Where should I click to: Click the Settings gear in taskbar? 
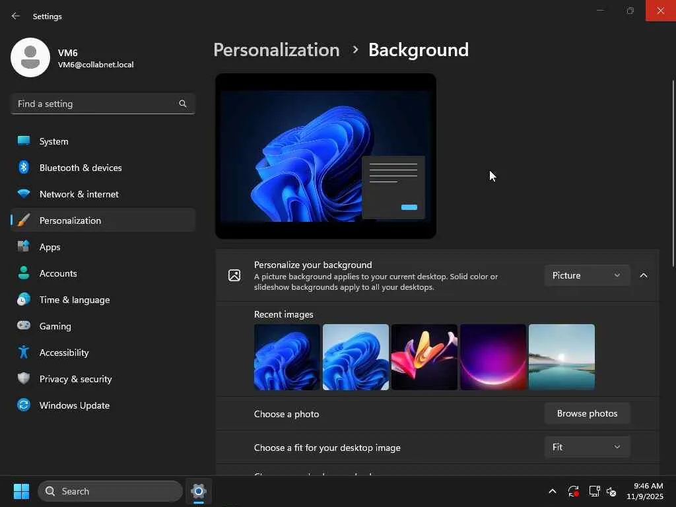pos(198,491)
